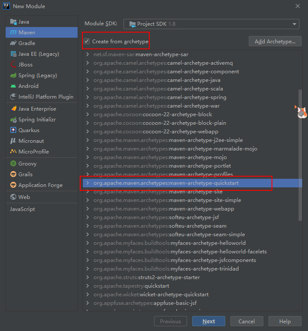Expand softeu-archetype-jsf chevron
This screenshot has width=308, height=331.
coord(88,217)
